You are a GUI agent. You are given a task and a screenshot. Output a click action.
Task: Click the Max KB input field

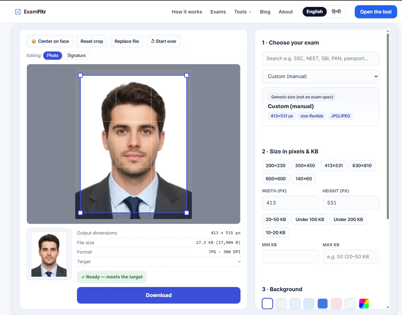click(x=351, y=257)
